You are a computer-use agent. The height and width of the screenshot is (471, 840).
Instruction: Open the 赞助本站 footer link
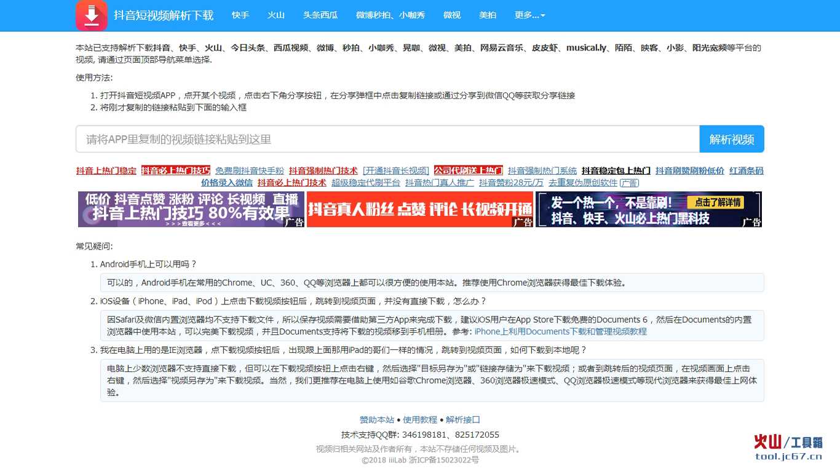(377, 420)
